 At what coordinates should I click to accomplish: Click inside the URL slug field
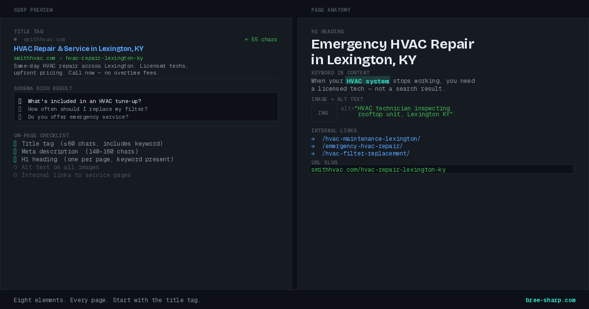[442, 169]
